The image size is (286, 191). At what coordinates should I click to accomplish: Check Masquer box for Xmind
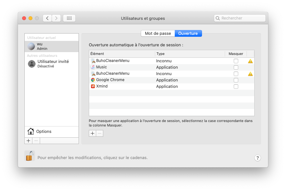[236, 87]
